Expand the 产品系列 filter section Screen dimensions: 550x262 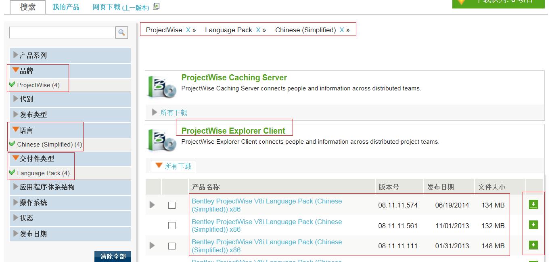(70, 55)
